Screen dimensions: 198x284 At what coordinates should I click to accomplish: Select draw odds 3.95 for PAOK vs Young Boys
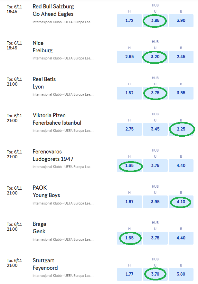click(x=155, y=202)
